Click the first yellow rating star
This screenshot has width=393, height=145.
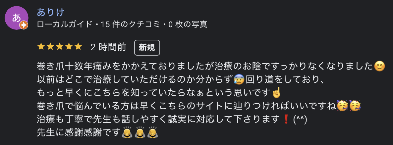(x=41, y=47)
